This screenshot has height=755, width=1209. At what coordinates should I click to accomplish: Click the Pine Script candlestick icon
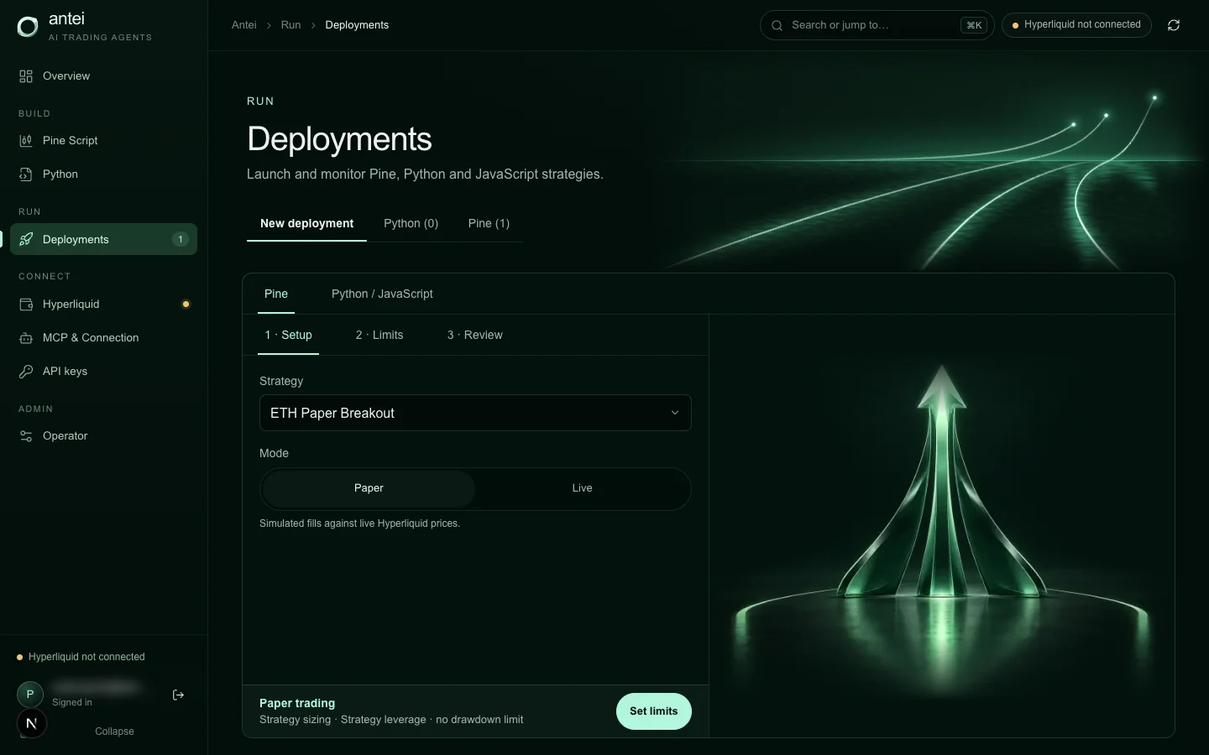tap(26, 141)
